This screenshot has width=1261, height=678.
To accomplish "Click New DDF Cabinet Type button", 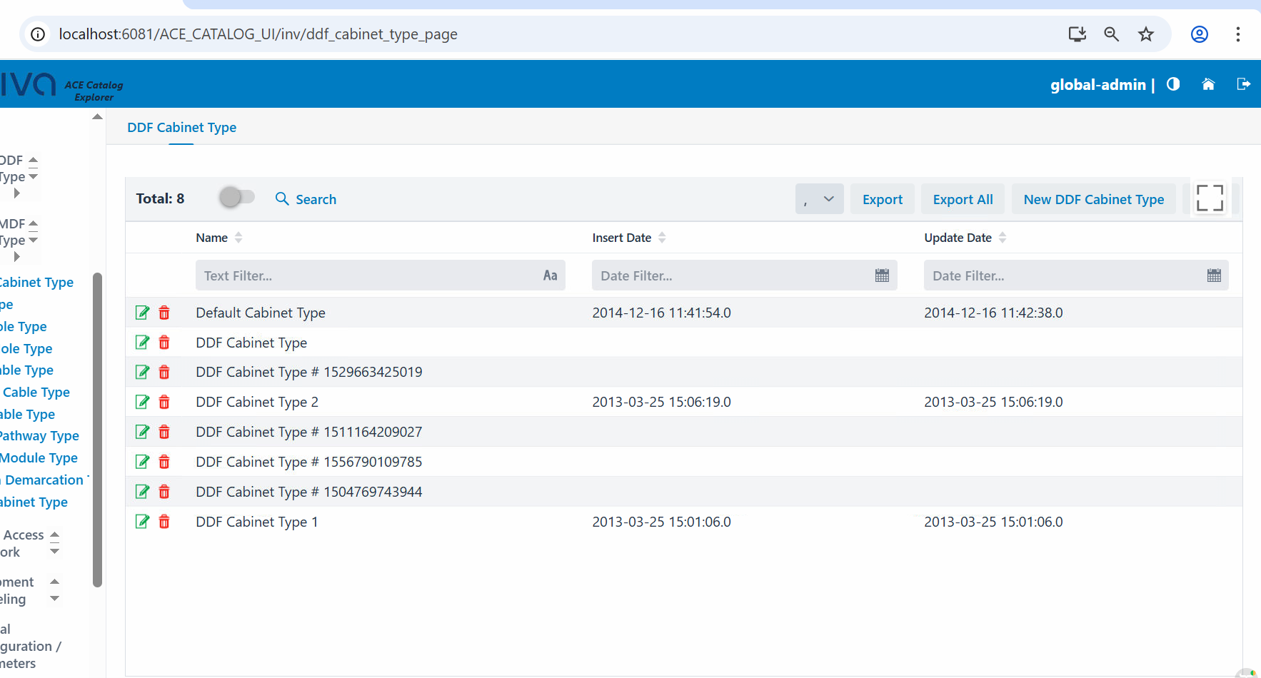I will (1093, 199).
